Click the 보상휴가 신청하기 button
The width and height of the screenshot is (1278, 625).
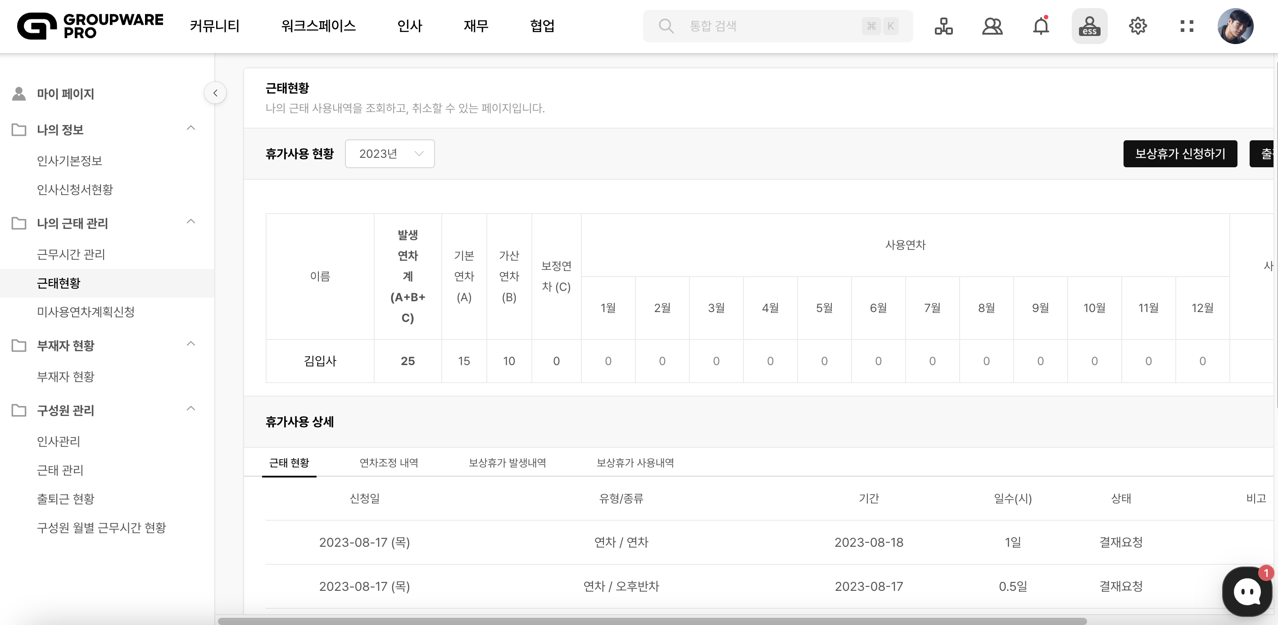(1179, 153)
